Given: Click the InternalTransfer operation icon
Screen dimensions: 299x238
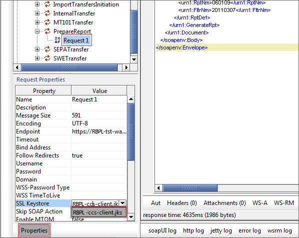Looking at the screenshot, I should coord(47,13).
